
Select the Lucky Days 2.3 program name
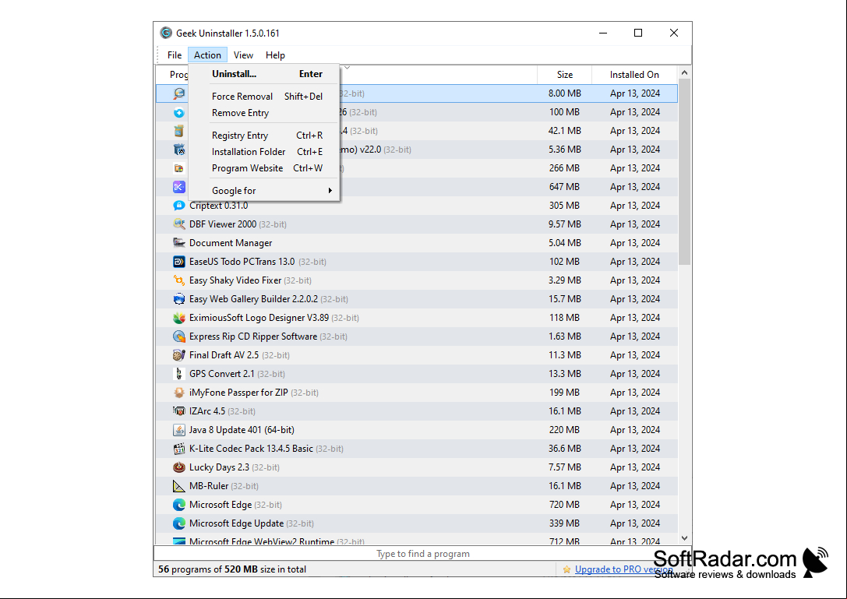219,467
